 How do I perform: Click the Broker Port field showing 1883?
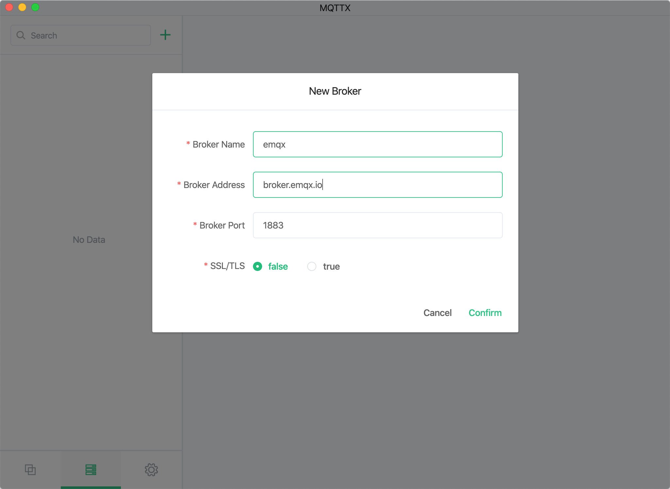(x=377, y=225)
